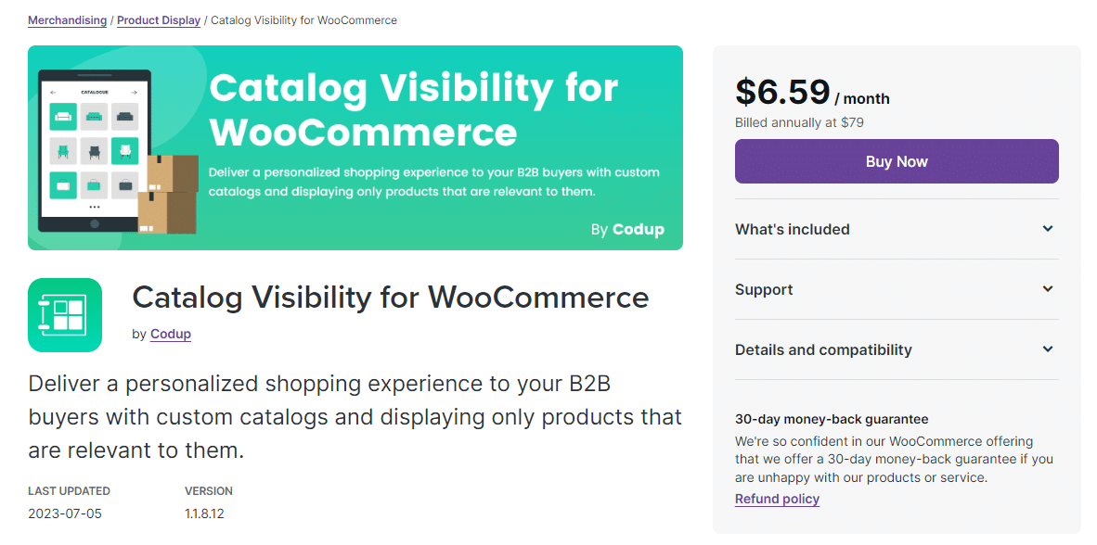
Task: Expand the Support section chevron
Action: point(1048,289)
